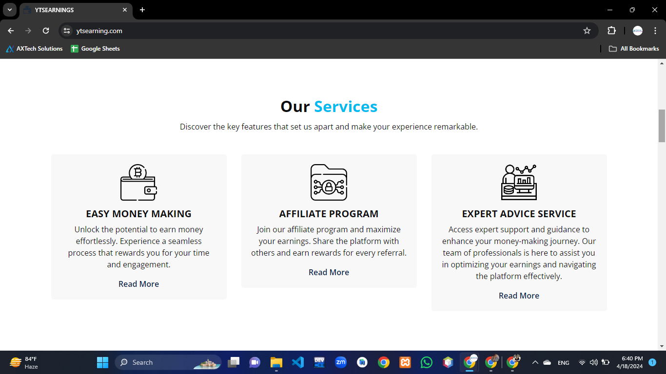Click the Bitcoin wallet icon

tap(138, 183)
